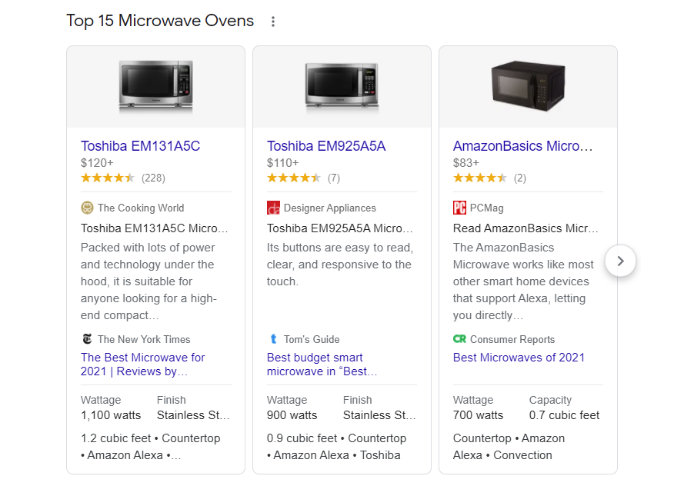This screenshot has width=674, height=496.
Task: Click the star rating with 7 reviews
Action: 293,178
